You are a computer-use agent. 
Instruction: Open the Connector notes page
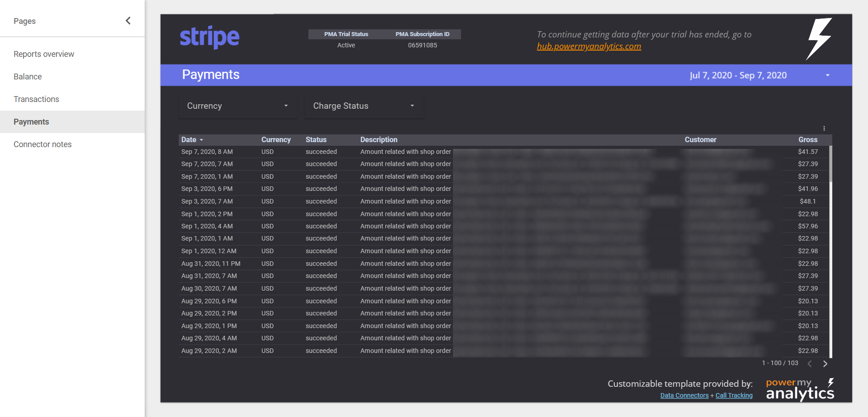tap(42, 144)
